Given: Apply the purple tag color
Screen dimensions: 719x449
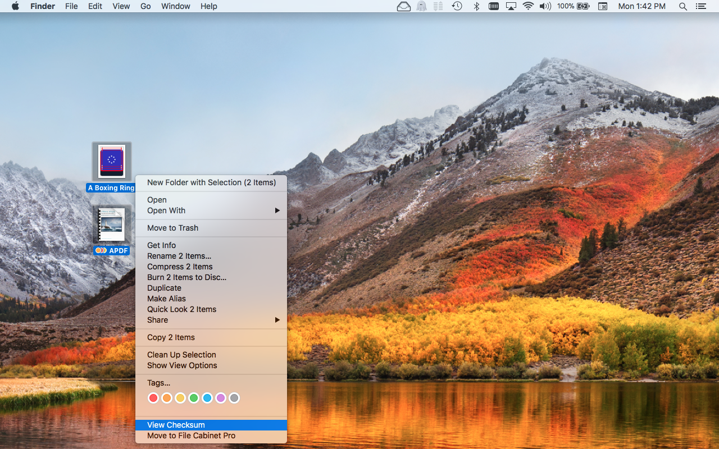Looking at the screenshot, I should pyautogui.click(x=221, y=398).
